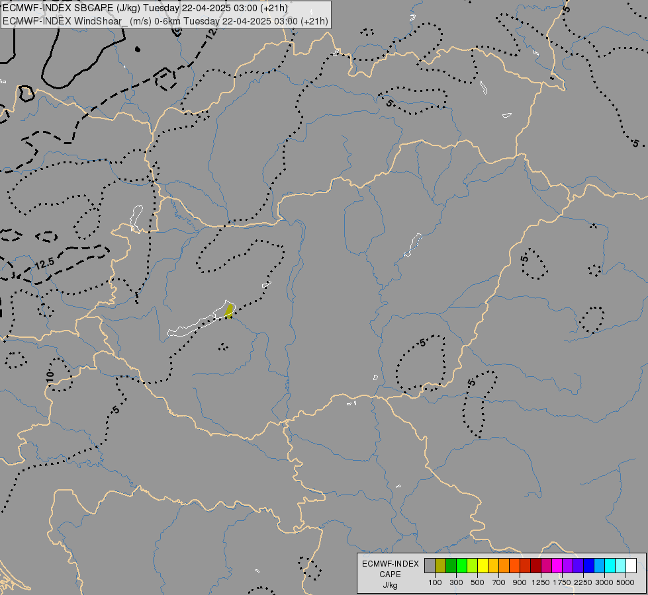Click the '1750' legend value label
The image size is (648, 595).
click(x=562, y=582)
